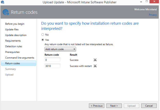Click the Return code column header
The width and height of the screenshot is (160, 110).
(52, 55)
